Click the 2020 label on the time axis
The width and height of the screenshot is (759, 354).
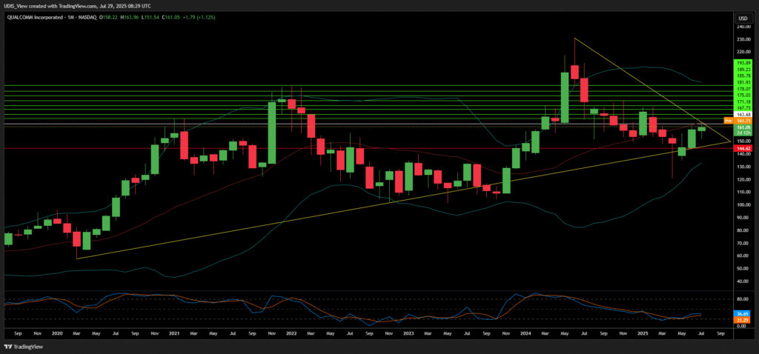tap(56, 334)
